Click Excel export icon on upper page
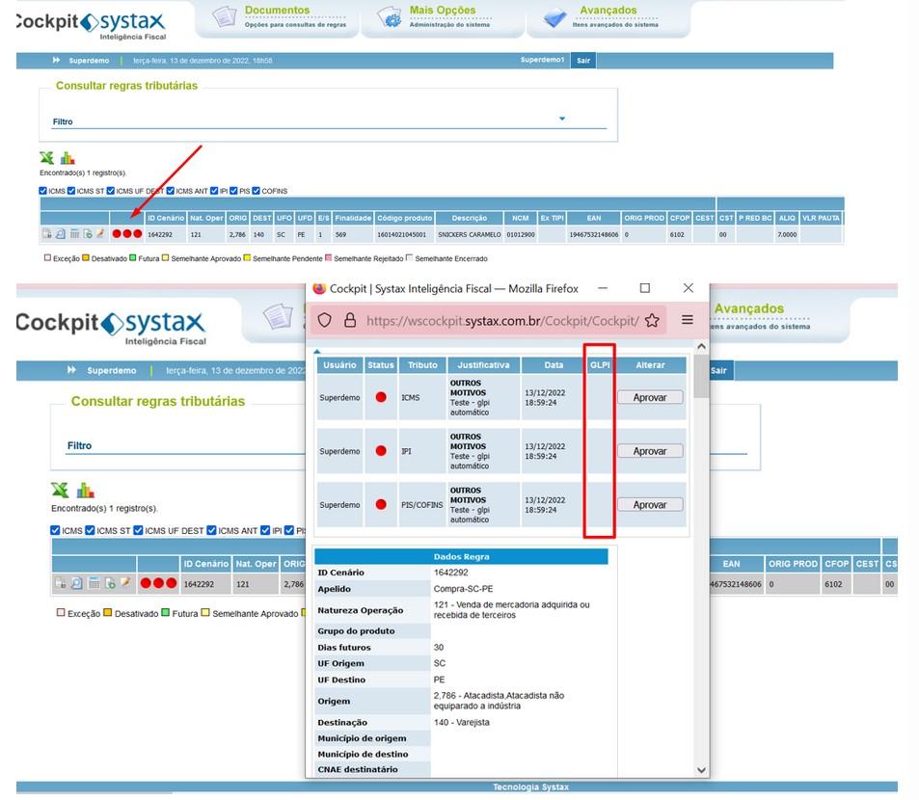 tap(46, 157)
